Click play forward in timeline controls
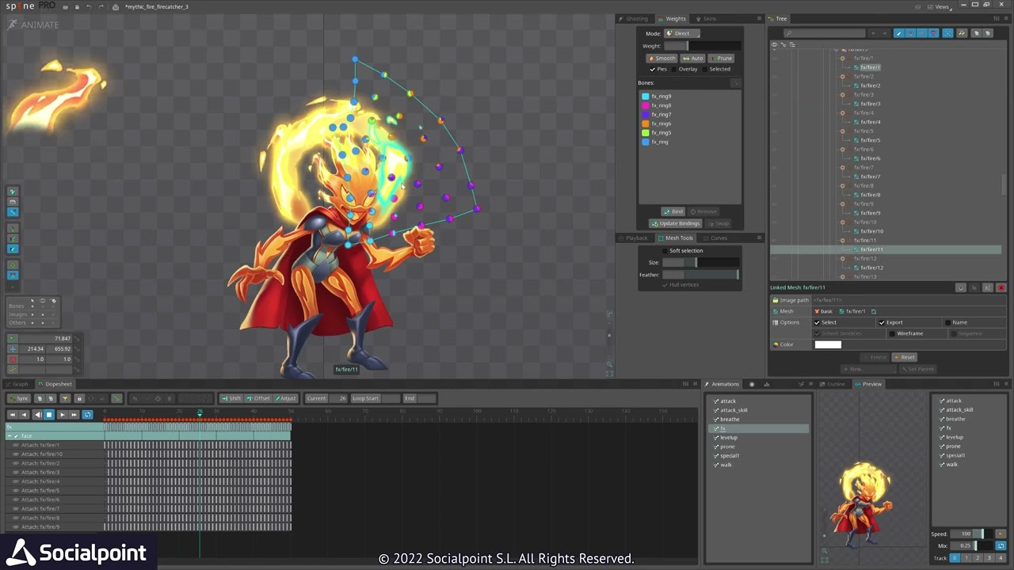The image size is (1014, 570). click(x=62, y=415)
